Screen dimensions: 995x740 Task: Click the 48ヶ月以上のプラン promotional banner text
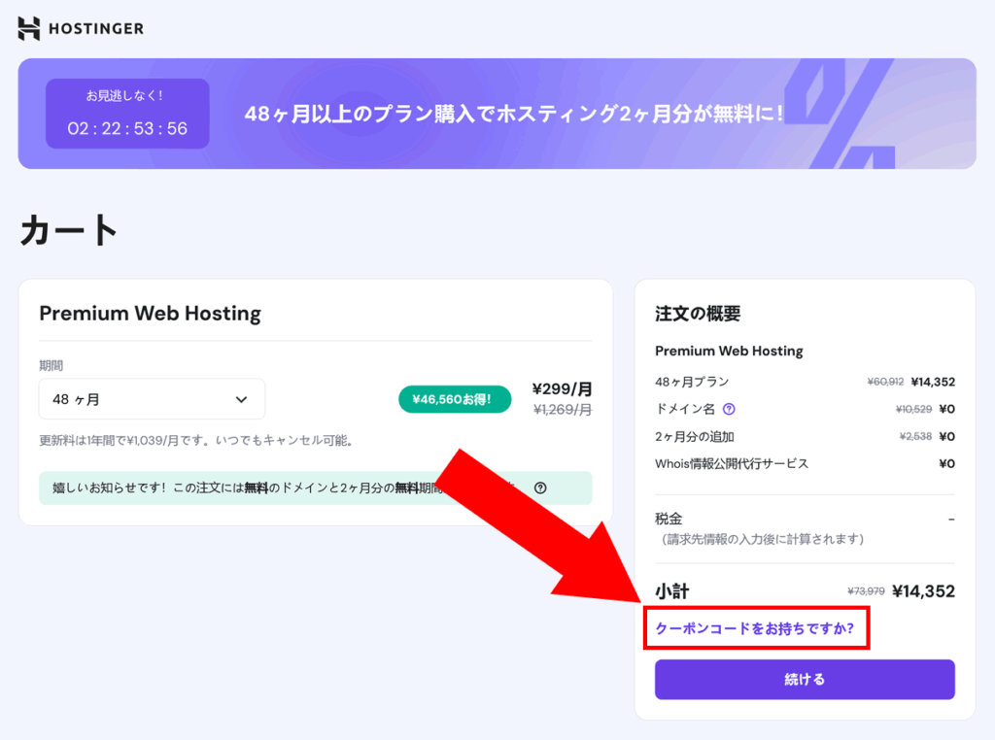515,115
